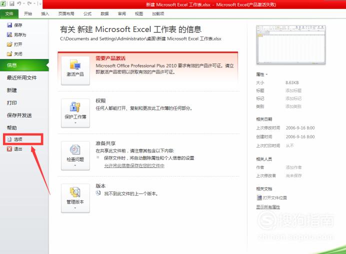This screenshot has width=346, height=254.
Task: Open the 检查问题 (Check for Issues) dropdown
Action: coord(75,155)
